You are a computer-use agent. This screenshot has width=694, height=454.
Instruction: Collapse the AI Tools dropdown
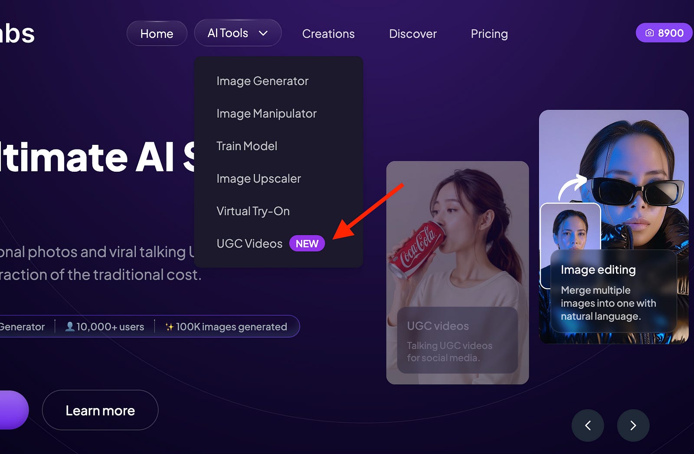pos(238,33)
